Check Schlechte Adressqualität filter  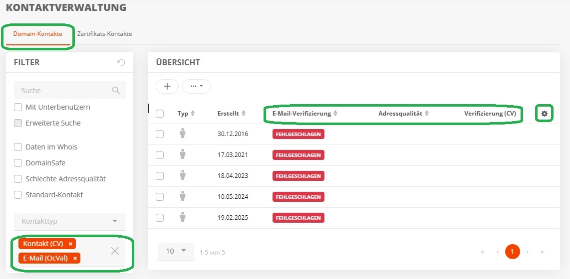coord(18,179)
